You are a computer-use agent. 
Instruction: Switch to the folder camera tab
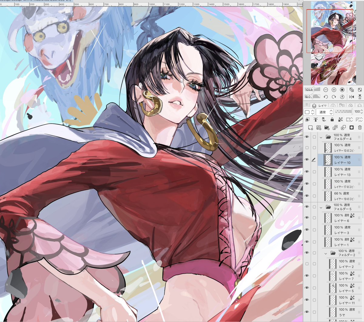[342, 106]
